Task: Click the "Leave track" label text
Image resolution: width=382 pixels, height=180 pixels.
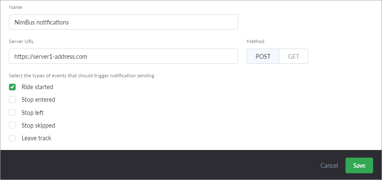Action: click(37, 138)
